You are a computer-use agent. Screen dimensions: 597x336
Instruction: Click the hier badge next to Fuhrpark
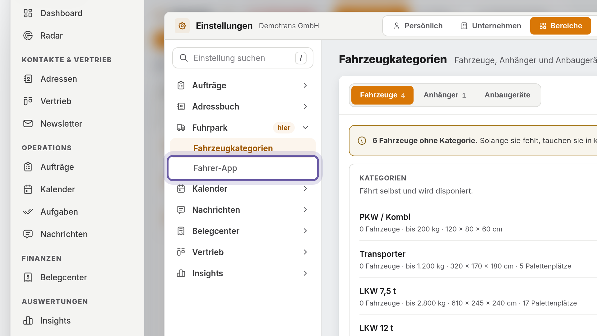(x=284, y=128)
